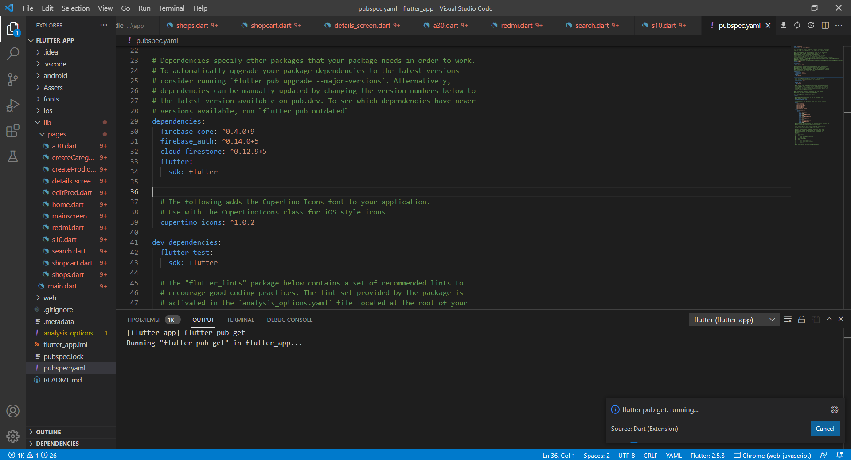Screen dimensions: 851x460
Task: Cancel the flutter pub get notification
Action: (x=825, y=429)
